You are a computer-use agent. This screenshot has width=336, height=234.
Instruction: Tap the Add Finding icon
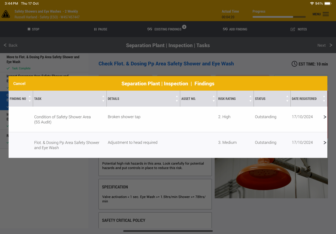225,29
